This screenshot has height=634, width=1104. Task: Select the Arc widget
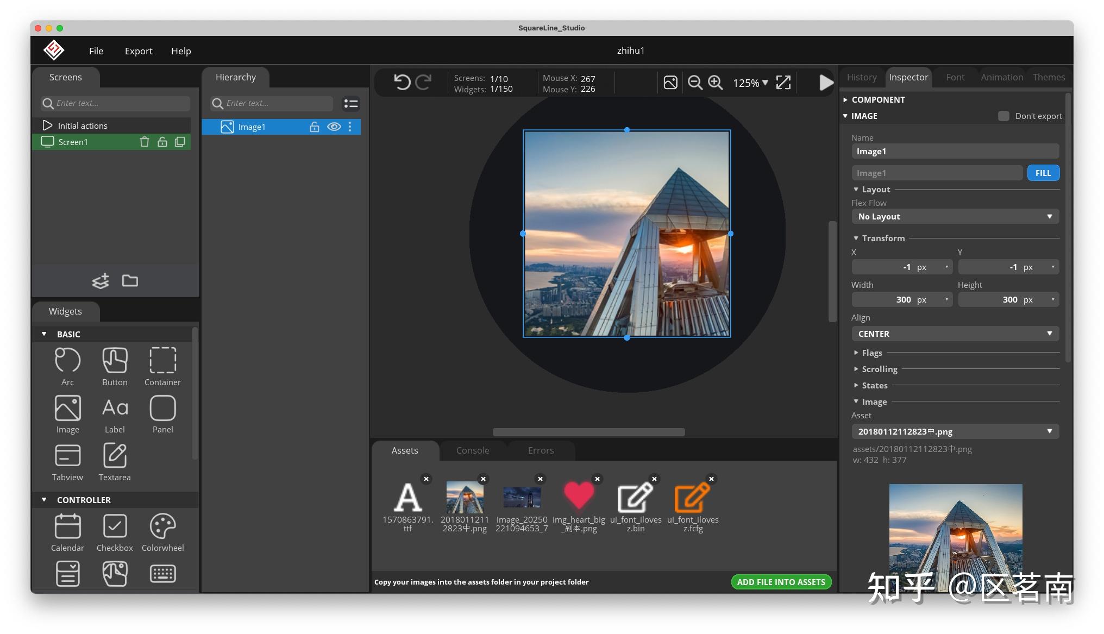[67, 361]
